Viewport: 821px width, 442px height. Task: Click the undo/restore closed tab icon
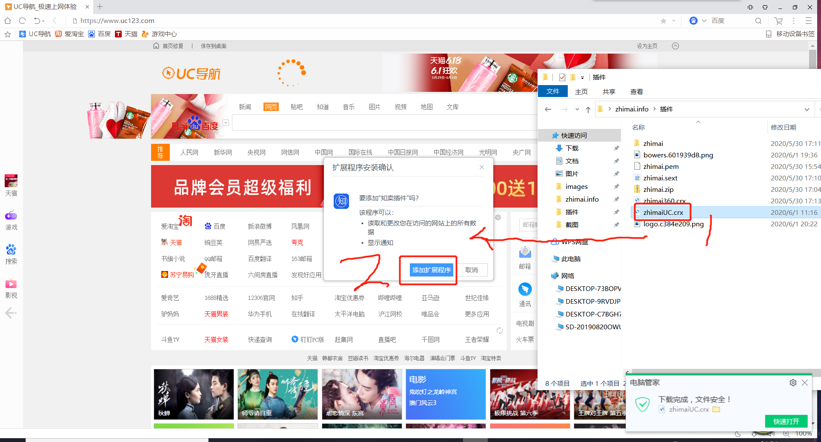coord(37,20)
